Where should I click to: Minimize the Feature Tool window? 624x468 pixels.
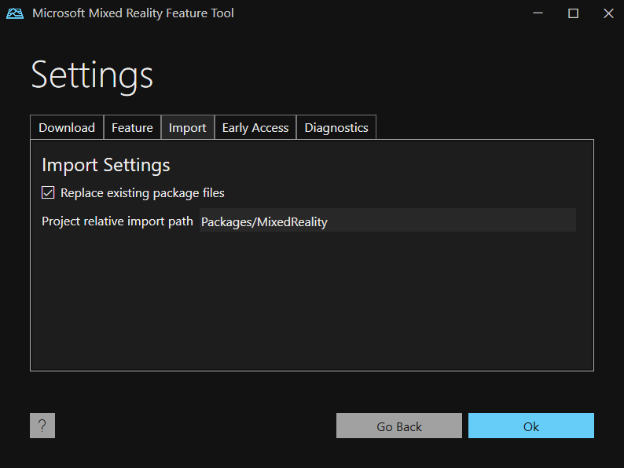tap(538, 13)
